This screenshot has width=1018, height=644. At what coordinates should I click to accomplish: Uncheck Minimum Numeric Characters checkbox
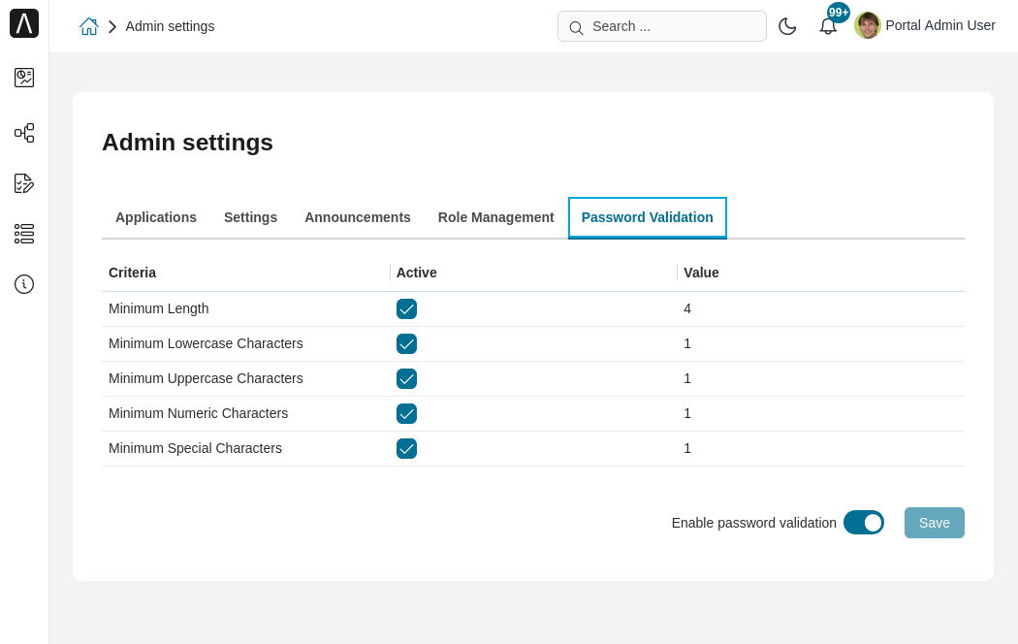pos(406,413)
